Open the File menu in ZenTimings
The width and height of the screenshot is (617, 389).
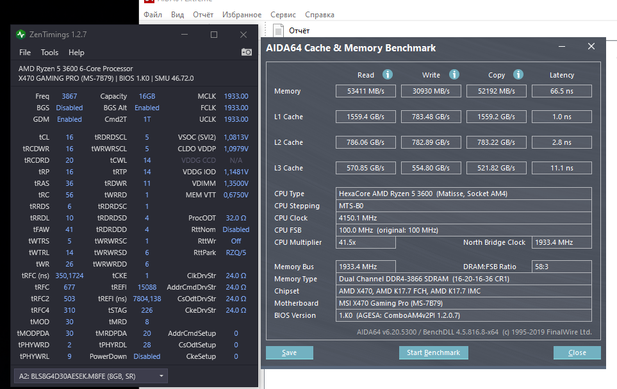(25, 53)
